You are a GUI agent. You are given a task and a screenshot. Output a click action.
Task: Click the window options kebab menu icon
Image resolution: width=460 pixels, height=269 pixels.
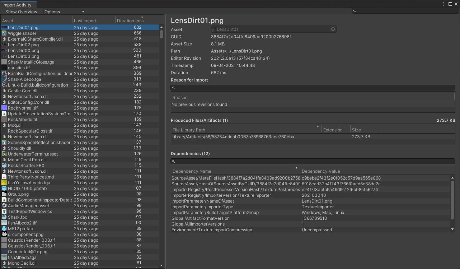point(444,4)
